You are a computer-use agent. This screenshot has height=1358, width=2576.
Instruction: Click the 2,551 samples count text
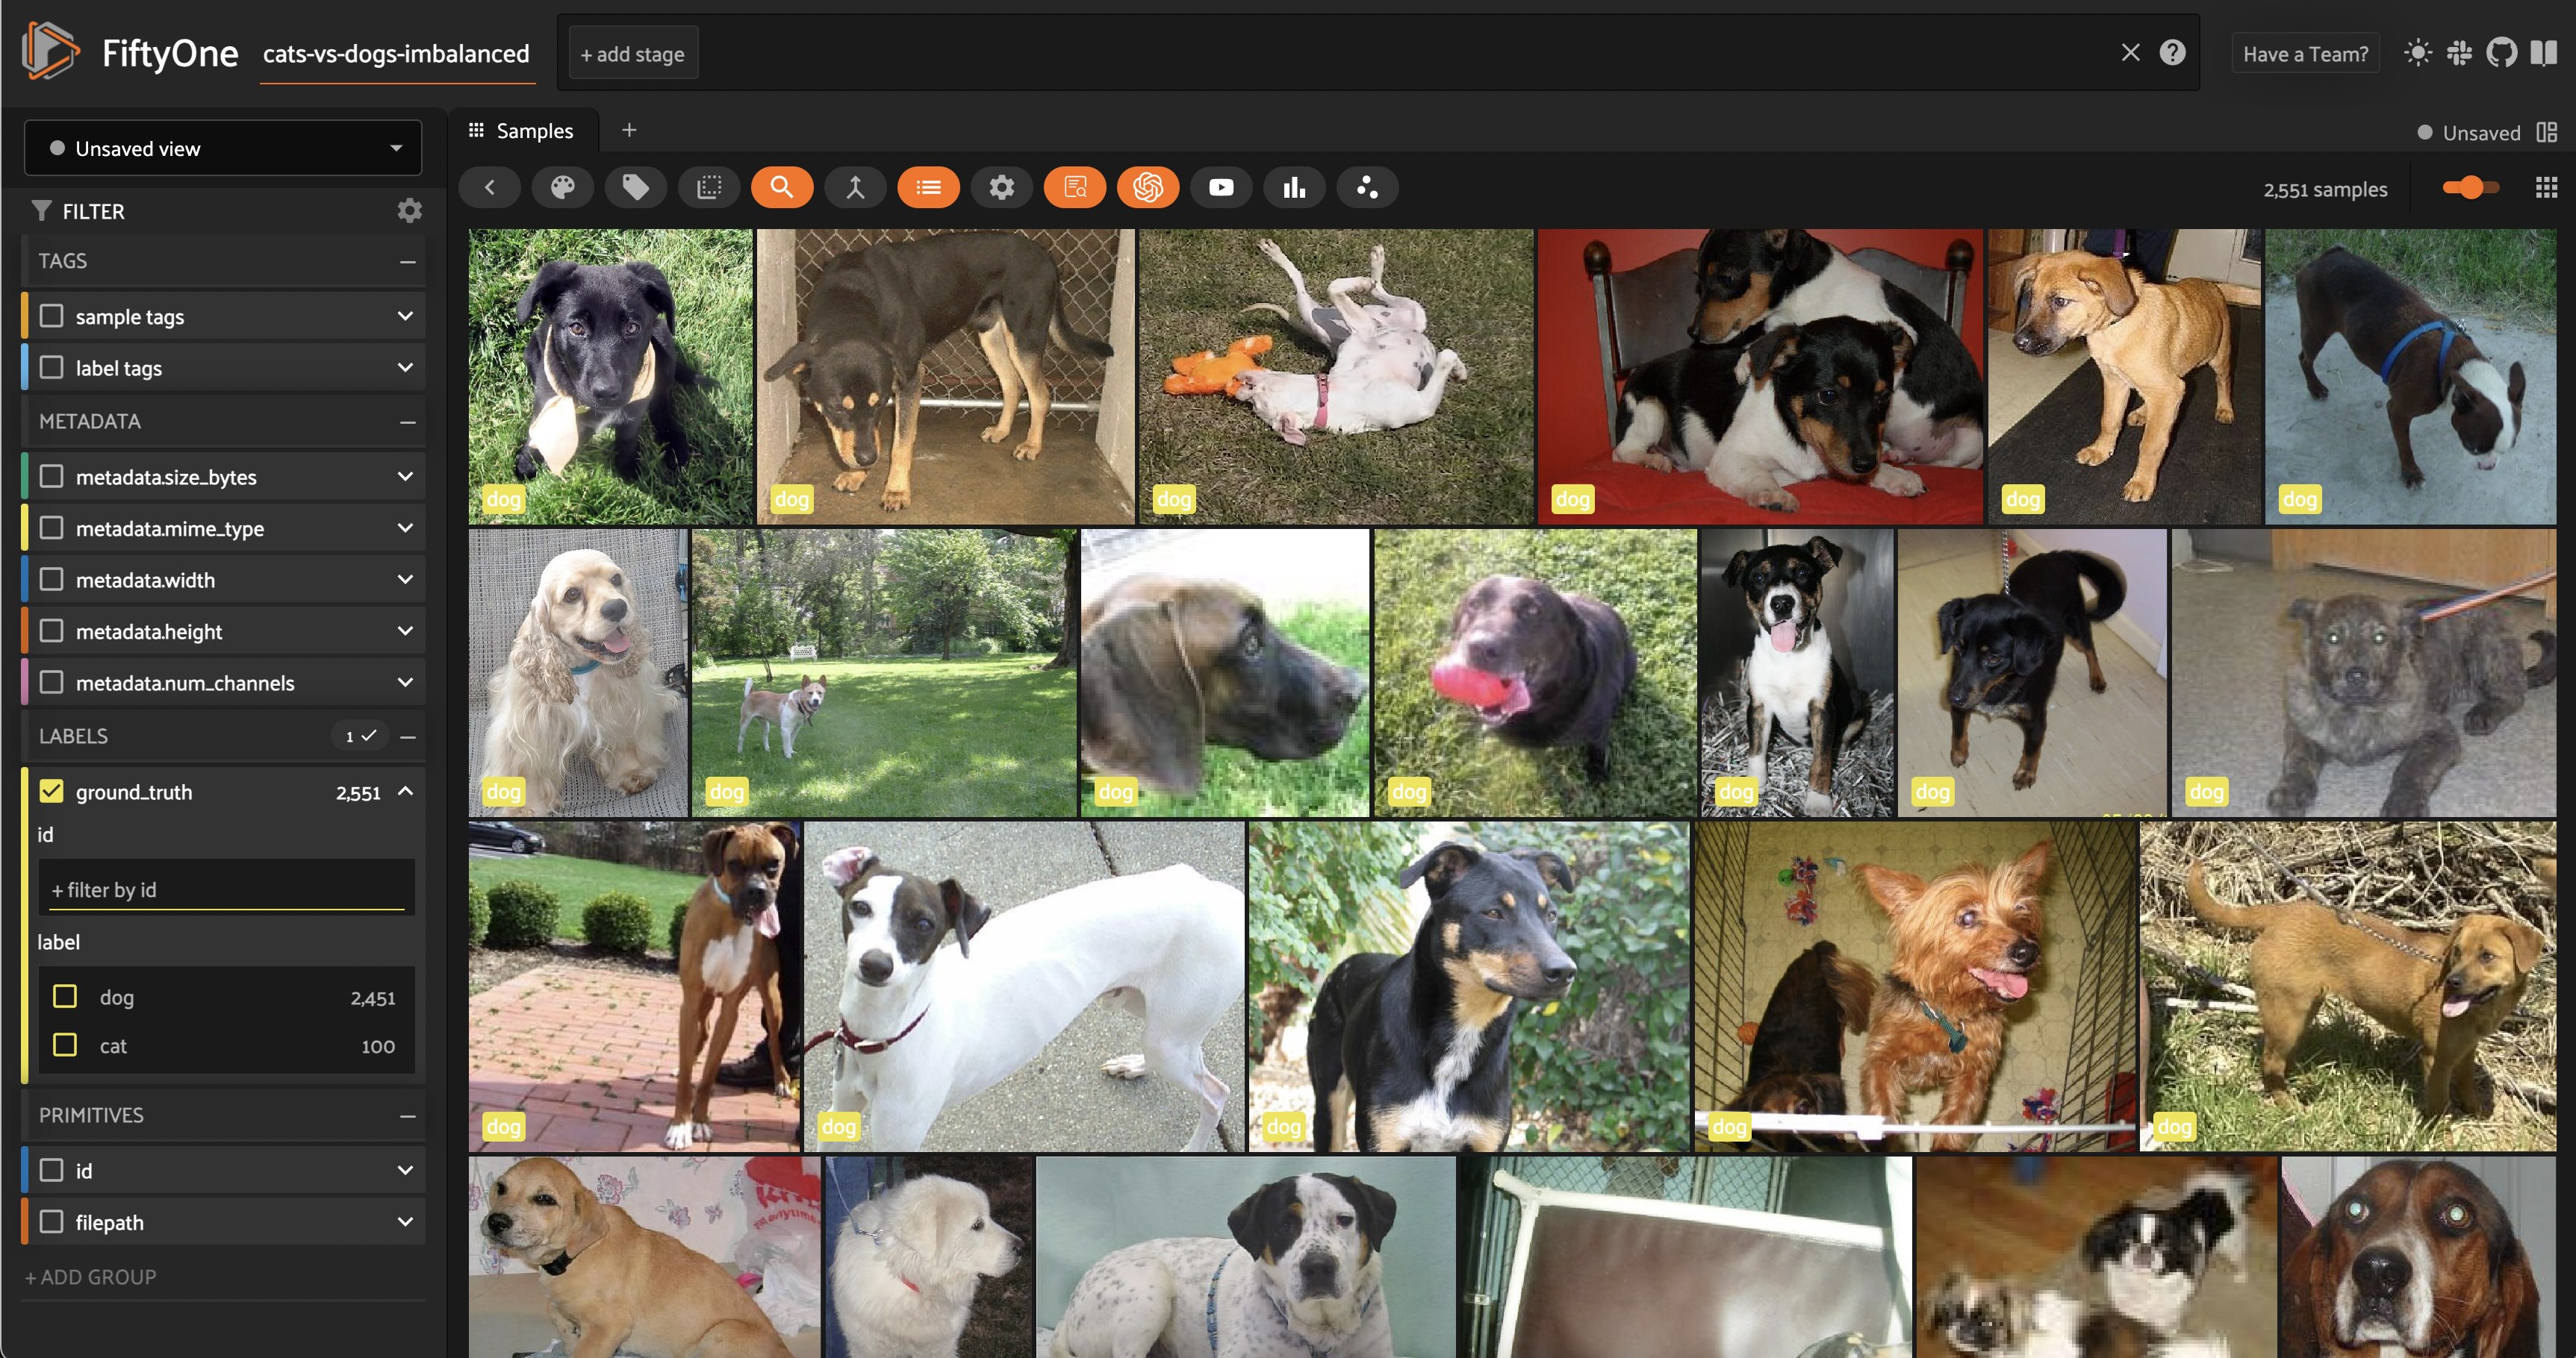pyautogui.click(x=2325, y=189)
